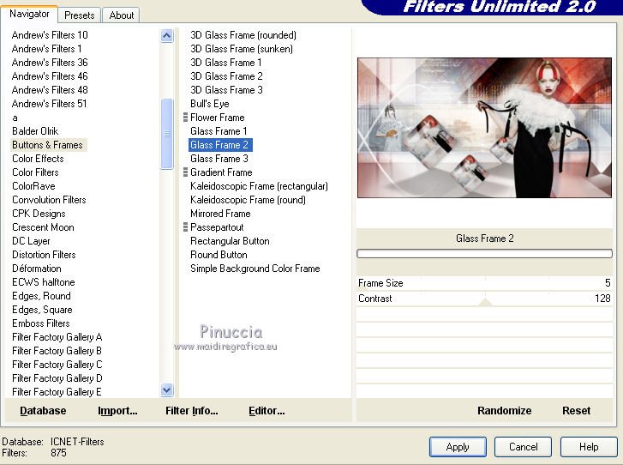Click the category list scroll up arrow
Viewport: 623px width, 465px height.
(x=167, y=36)
